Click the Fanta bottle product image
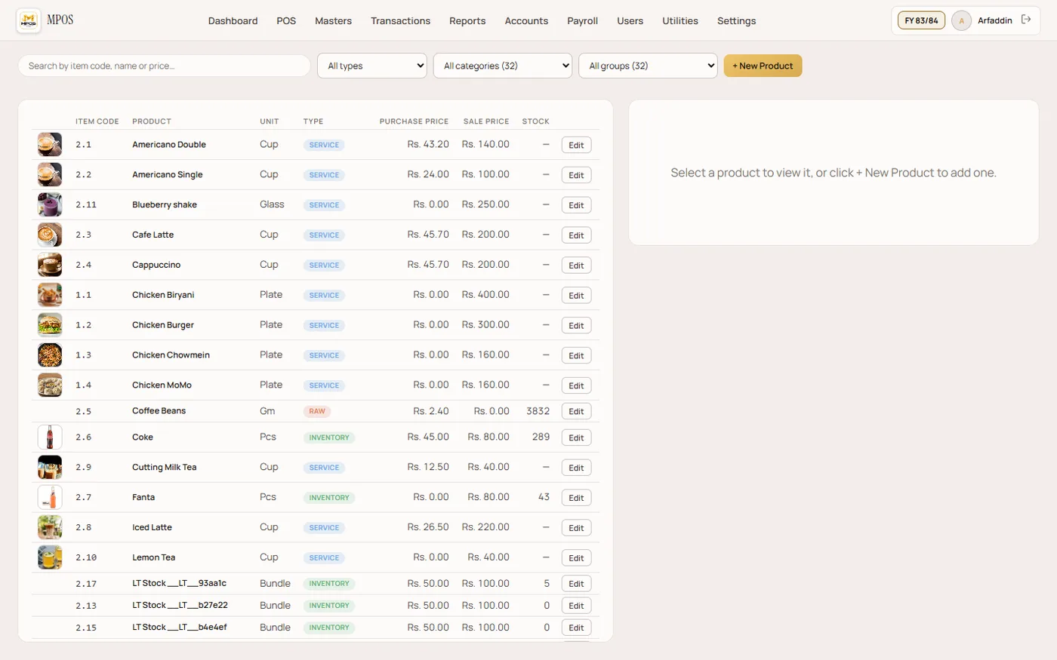The width and height of the screenshot is (1057, 660). tap(50, 497)
